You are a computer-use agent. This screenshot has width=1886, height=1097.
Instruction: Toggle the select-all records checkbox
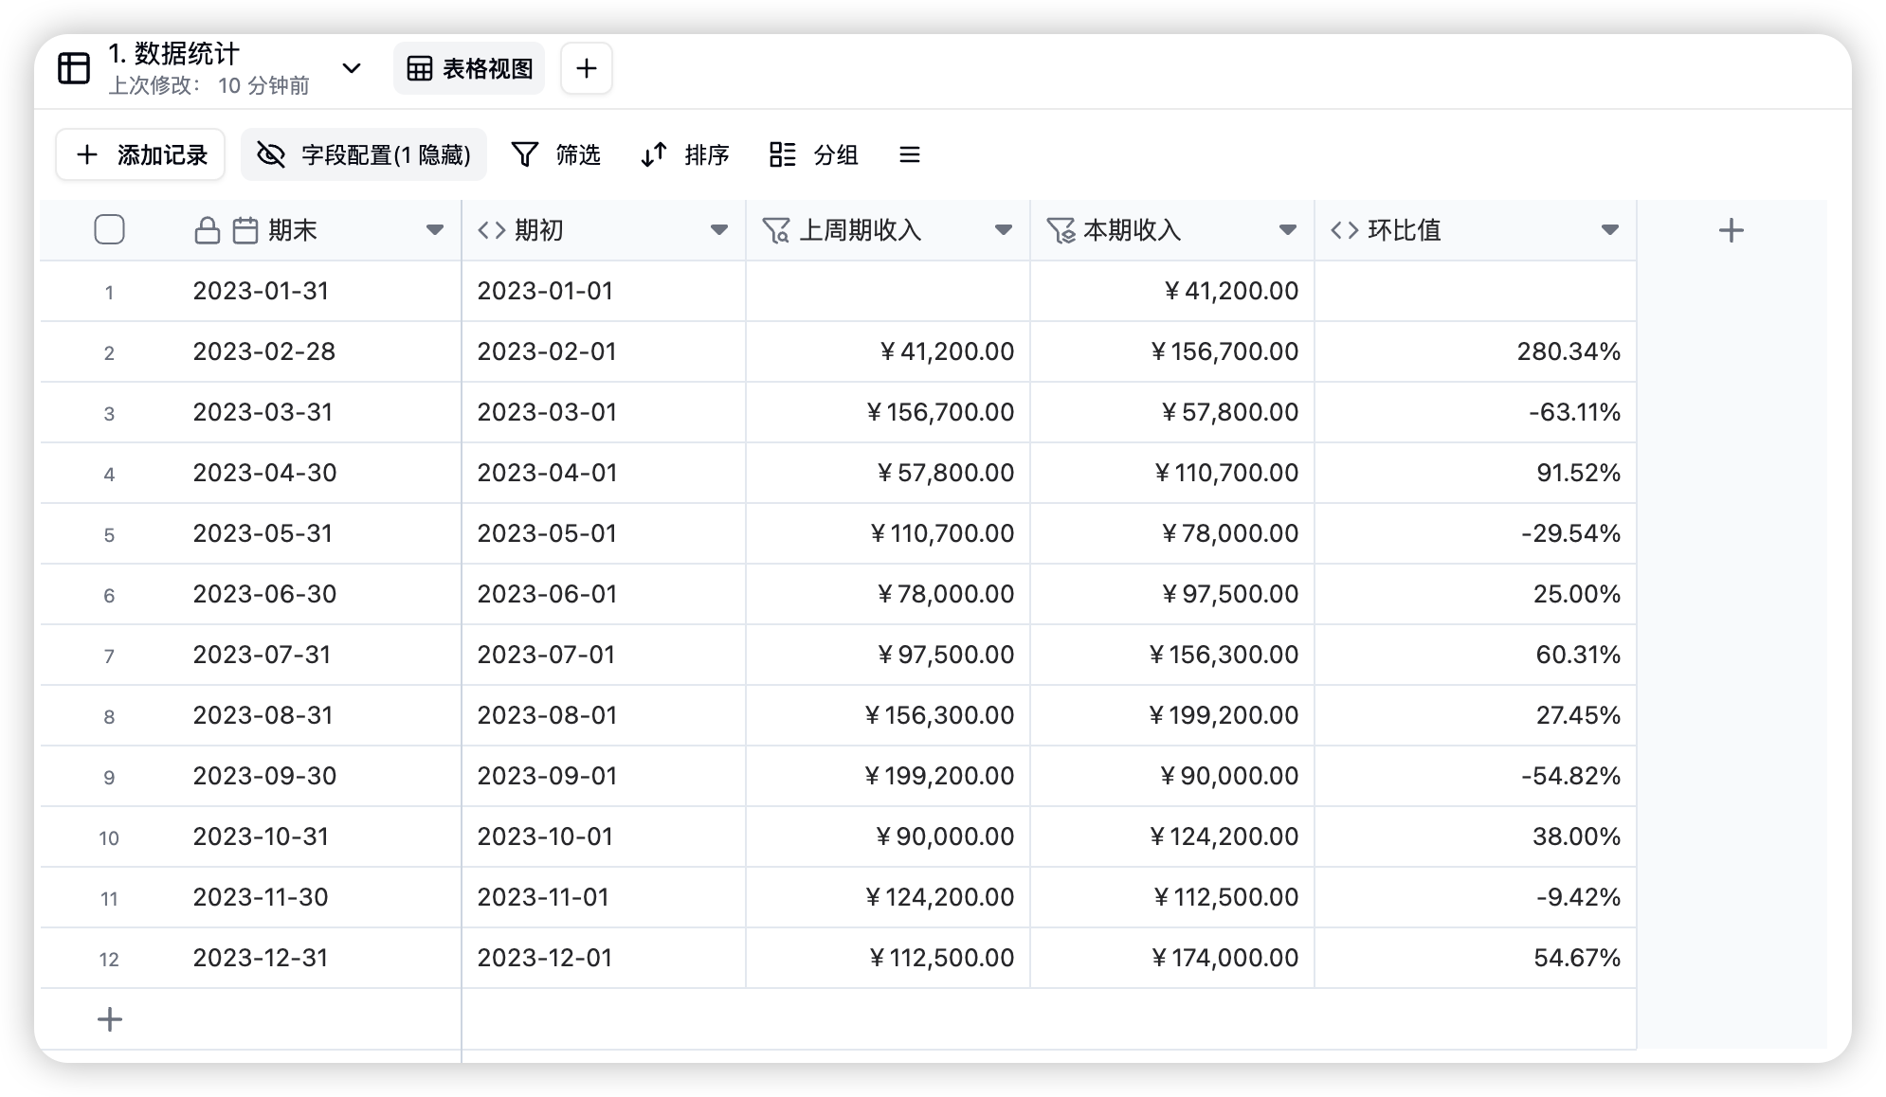[x=109, y=229]
